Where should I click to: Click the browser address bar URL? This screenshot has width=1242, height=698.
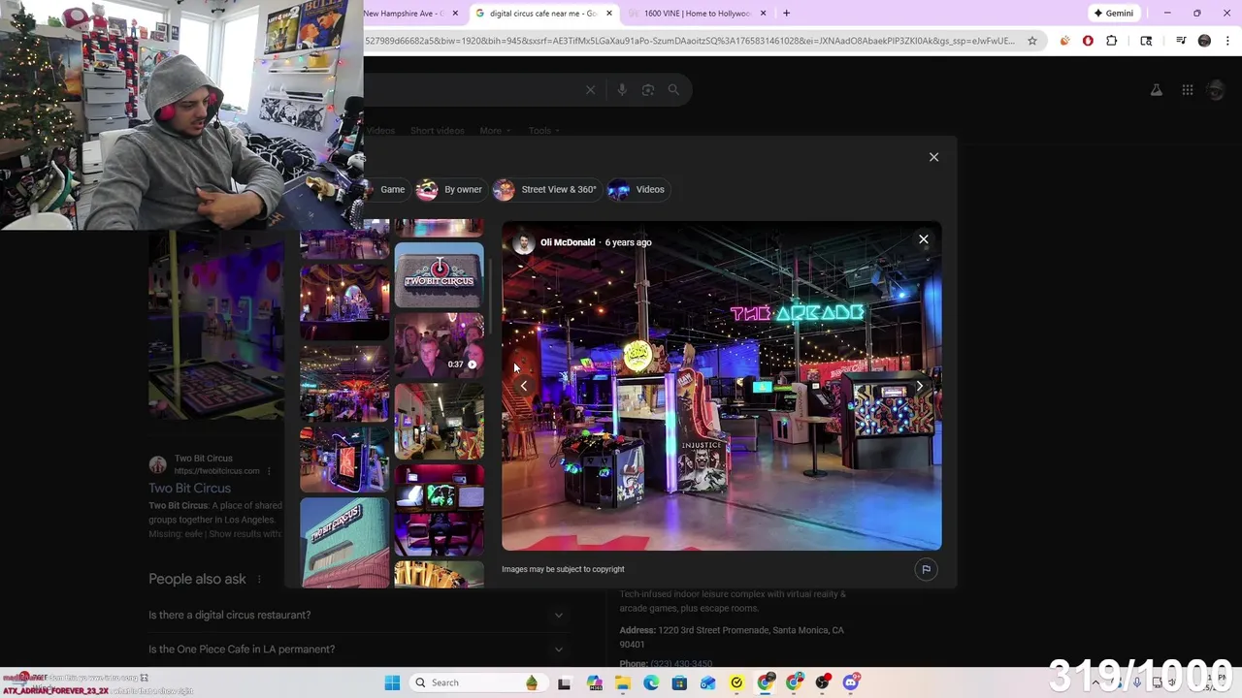coord(689,41)
